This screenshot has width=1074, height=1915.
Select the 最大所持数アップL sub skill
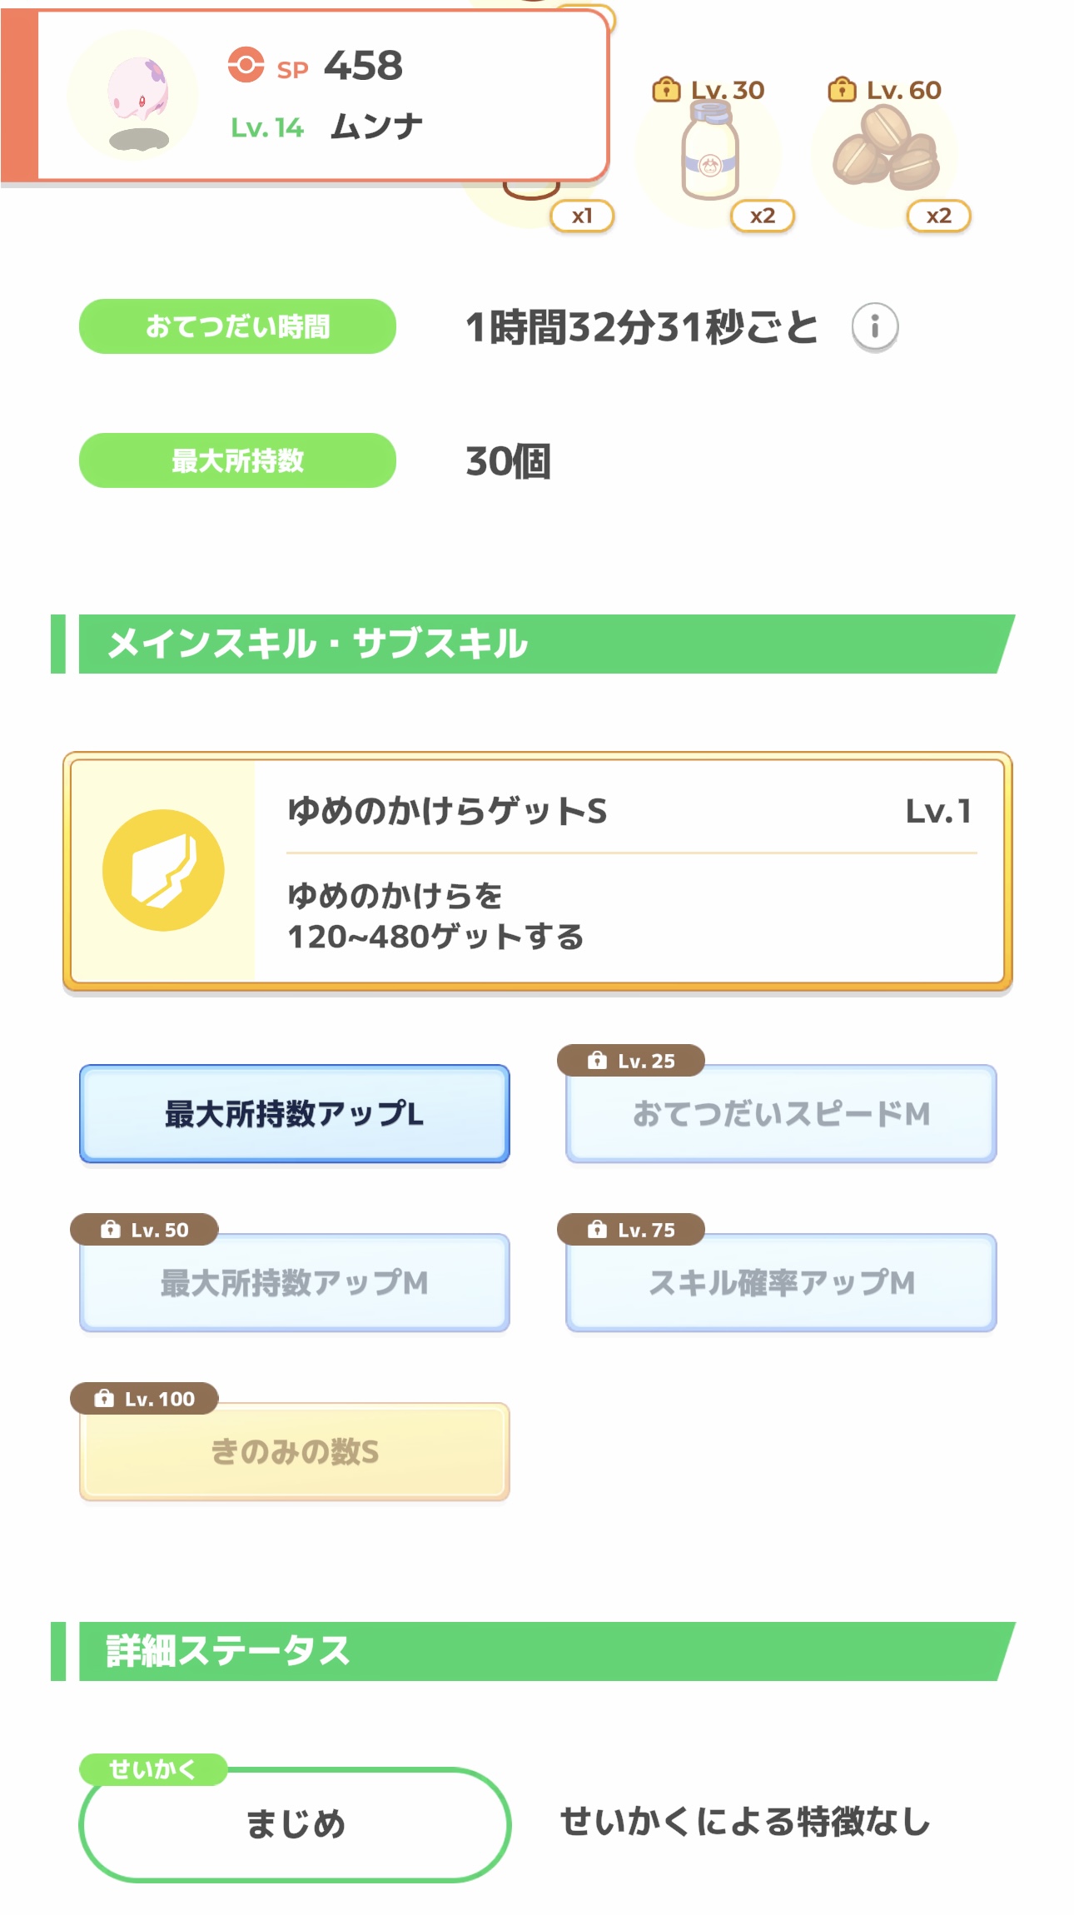point(295,1114)
